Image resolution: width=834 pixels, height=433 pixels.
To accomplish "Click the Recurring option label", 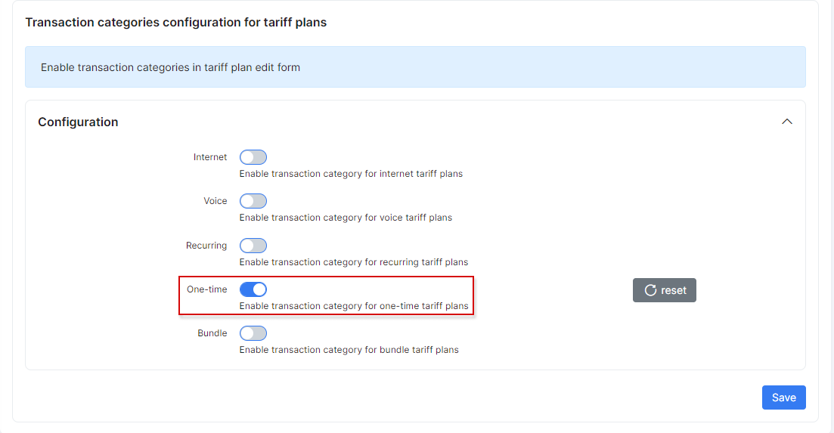I will pyautogui.click(x=206, y=246).
